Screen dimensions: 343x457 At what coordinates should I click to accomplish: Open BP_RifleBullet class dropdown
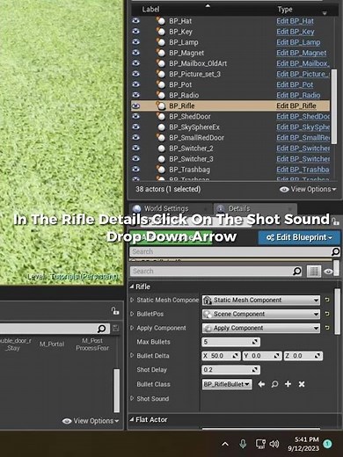click(227, 384)
